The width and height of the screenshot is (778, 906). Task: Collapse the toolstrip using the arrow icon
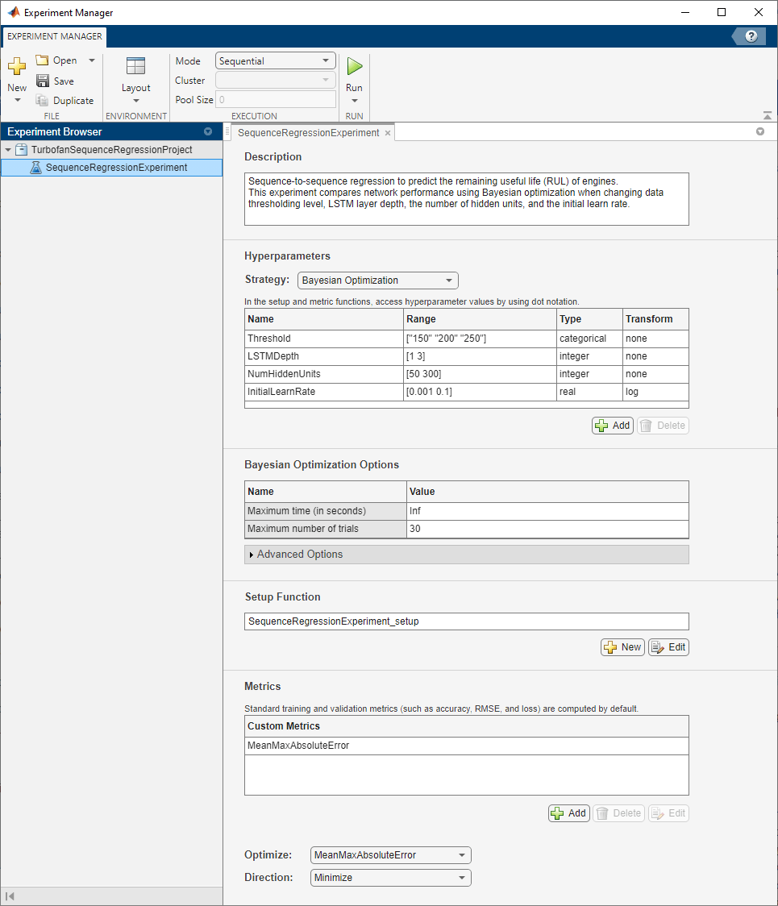[767, 115]
